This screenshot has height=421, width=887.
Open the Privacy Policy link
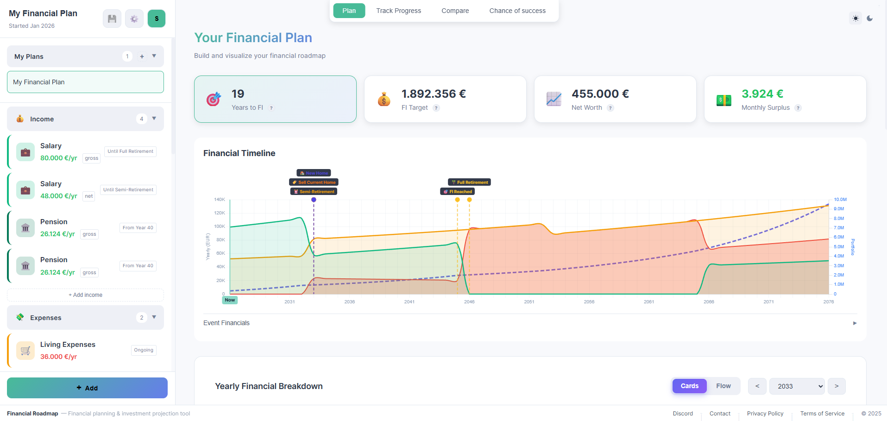[765, 414]
